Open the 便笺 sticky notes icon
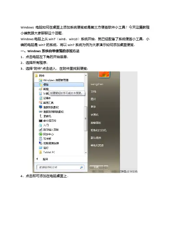 [40, 84]
